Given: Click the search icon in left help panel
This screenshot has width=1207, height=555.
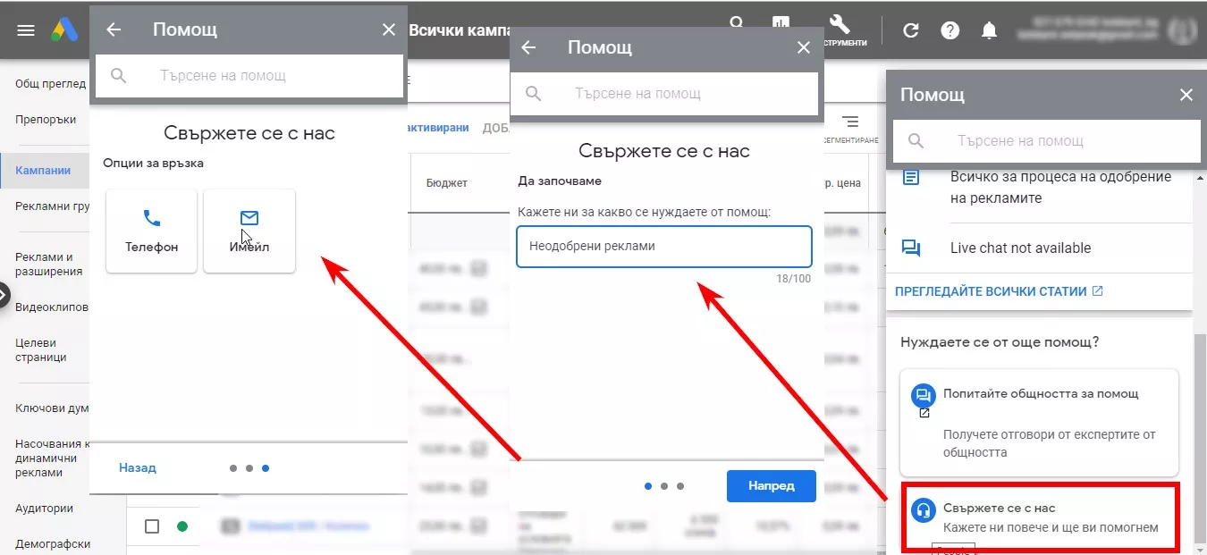Looking at the screenshot, I should [x=119, y=76].
